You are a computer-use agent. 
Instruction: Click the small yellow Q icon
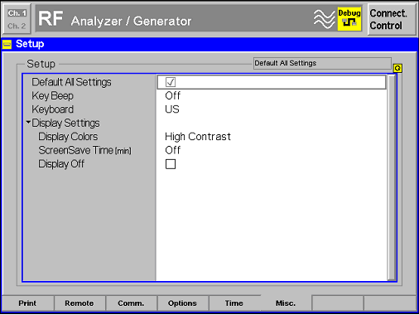[397, 68]
